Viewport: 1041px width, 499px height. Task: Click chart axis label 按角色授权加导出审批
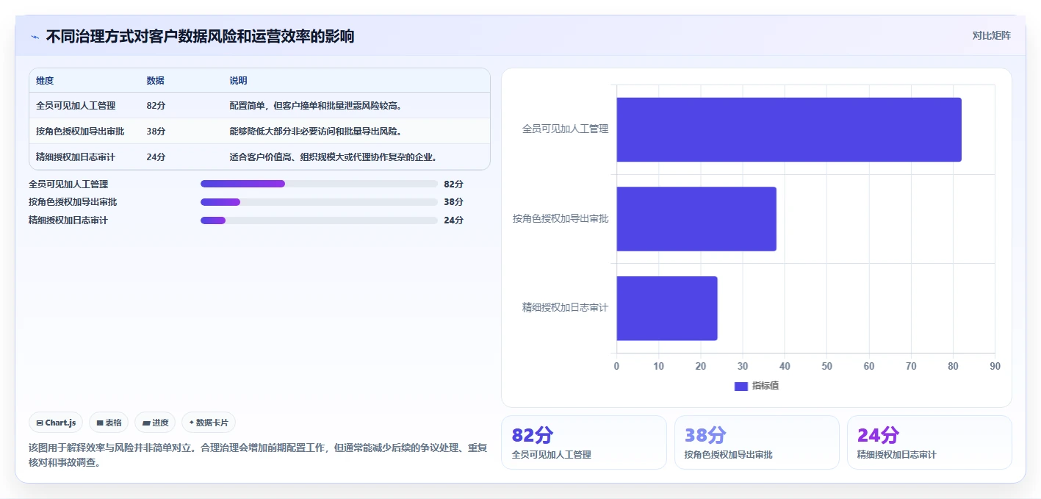pos(561,219)
